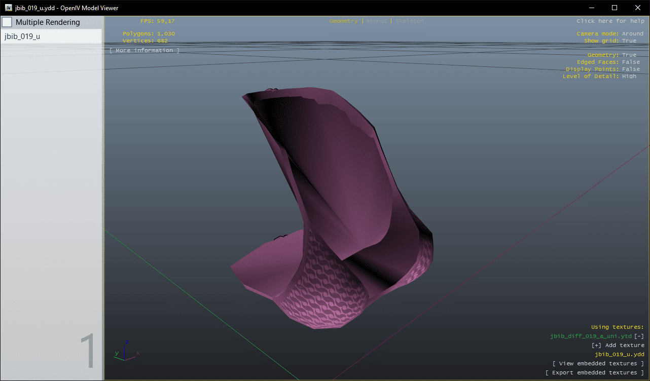Remove texture with the [-] button

pyautogui.click(x=639, y=336)
